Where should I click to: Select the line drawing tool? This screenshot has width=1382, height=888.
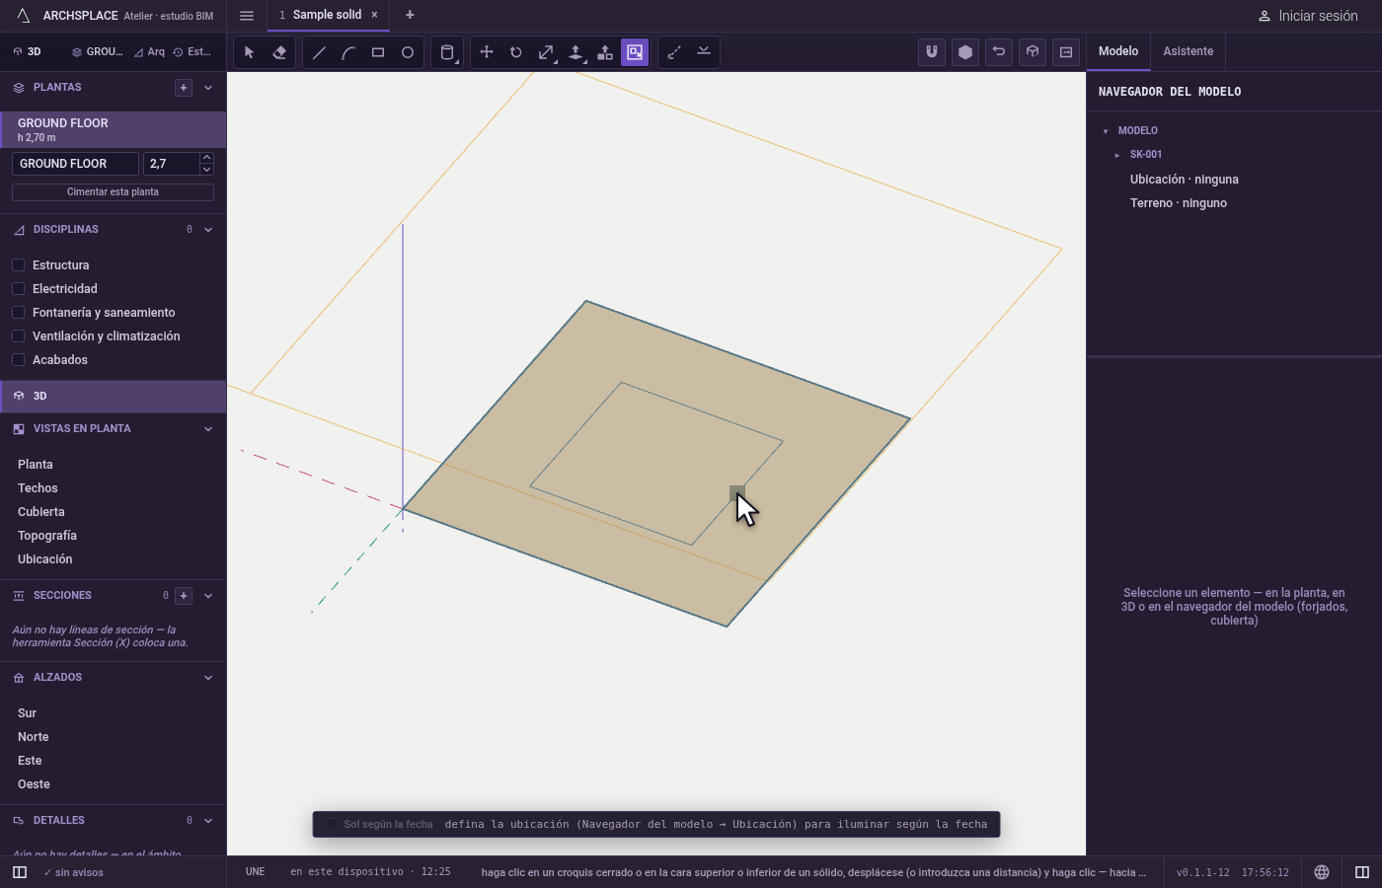(319, 52)
